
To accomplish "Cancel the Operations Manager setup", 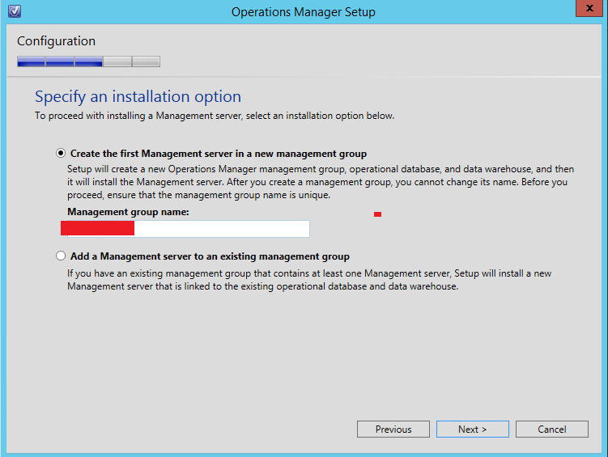I will click(552, 429).
